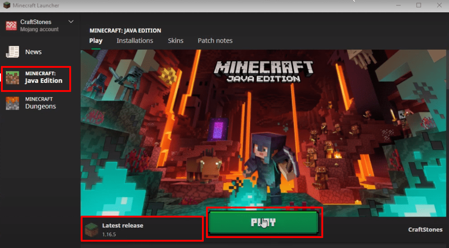Click the News newspaper icon
This screenshot has height=248, width=449.
pyautogui.click(x=13, y=52)
